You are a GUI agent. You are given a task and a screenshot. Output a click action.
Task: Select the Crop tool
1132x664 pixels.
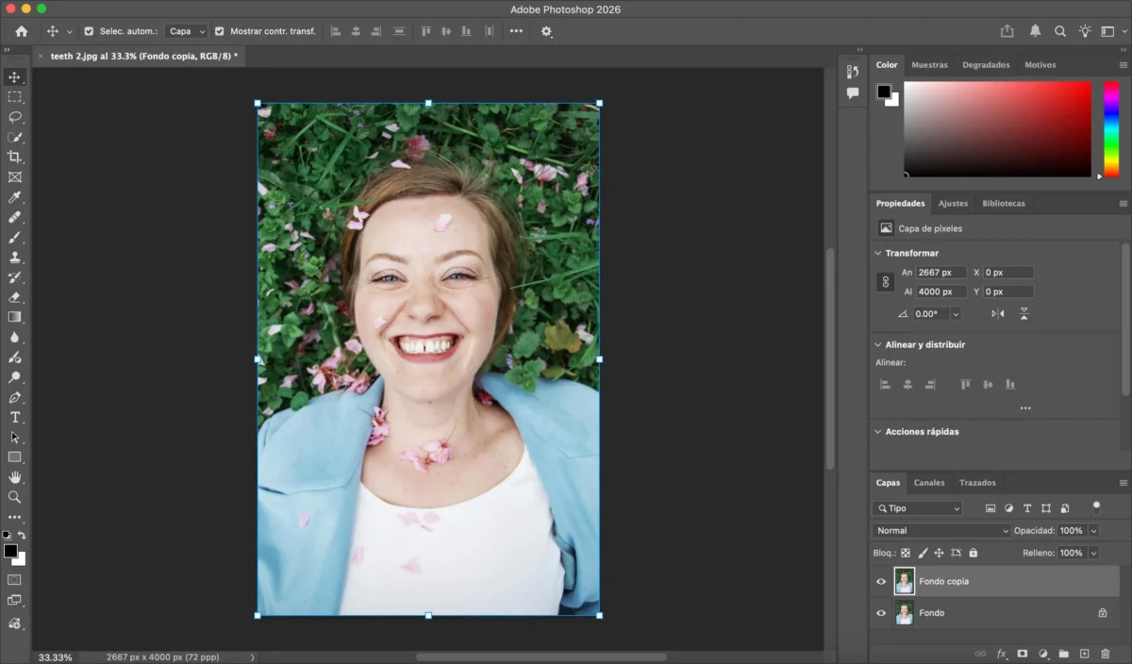pos(14,157)
